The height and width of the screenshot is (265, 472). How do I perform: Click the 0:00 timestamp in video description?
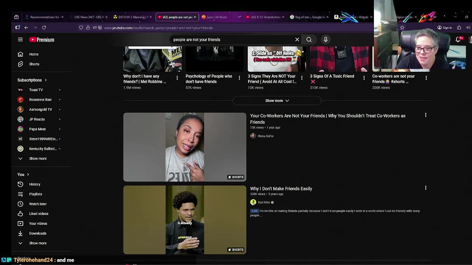[x=254, y=211]
